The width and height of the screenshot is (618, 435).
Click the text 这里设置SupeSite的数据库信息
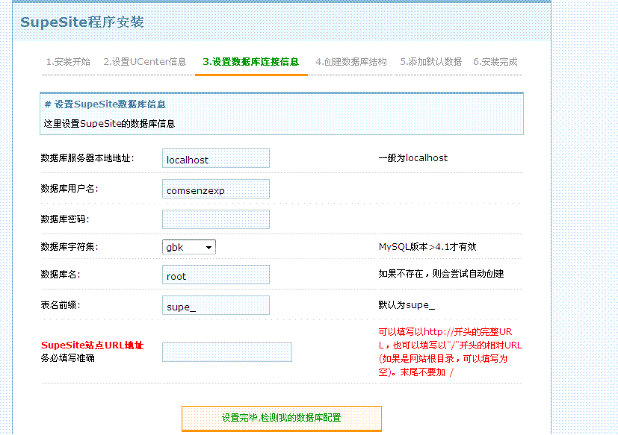click(x=109, y=124)
